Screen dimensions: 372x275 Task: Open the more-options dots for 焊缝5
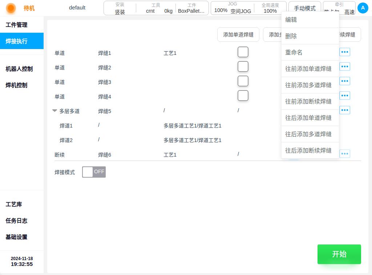tap(344, 110)
